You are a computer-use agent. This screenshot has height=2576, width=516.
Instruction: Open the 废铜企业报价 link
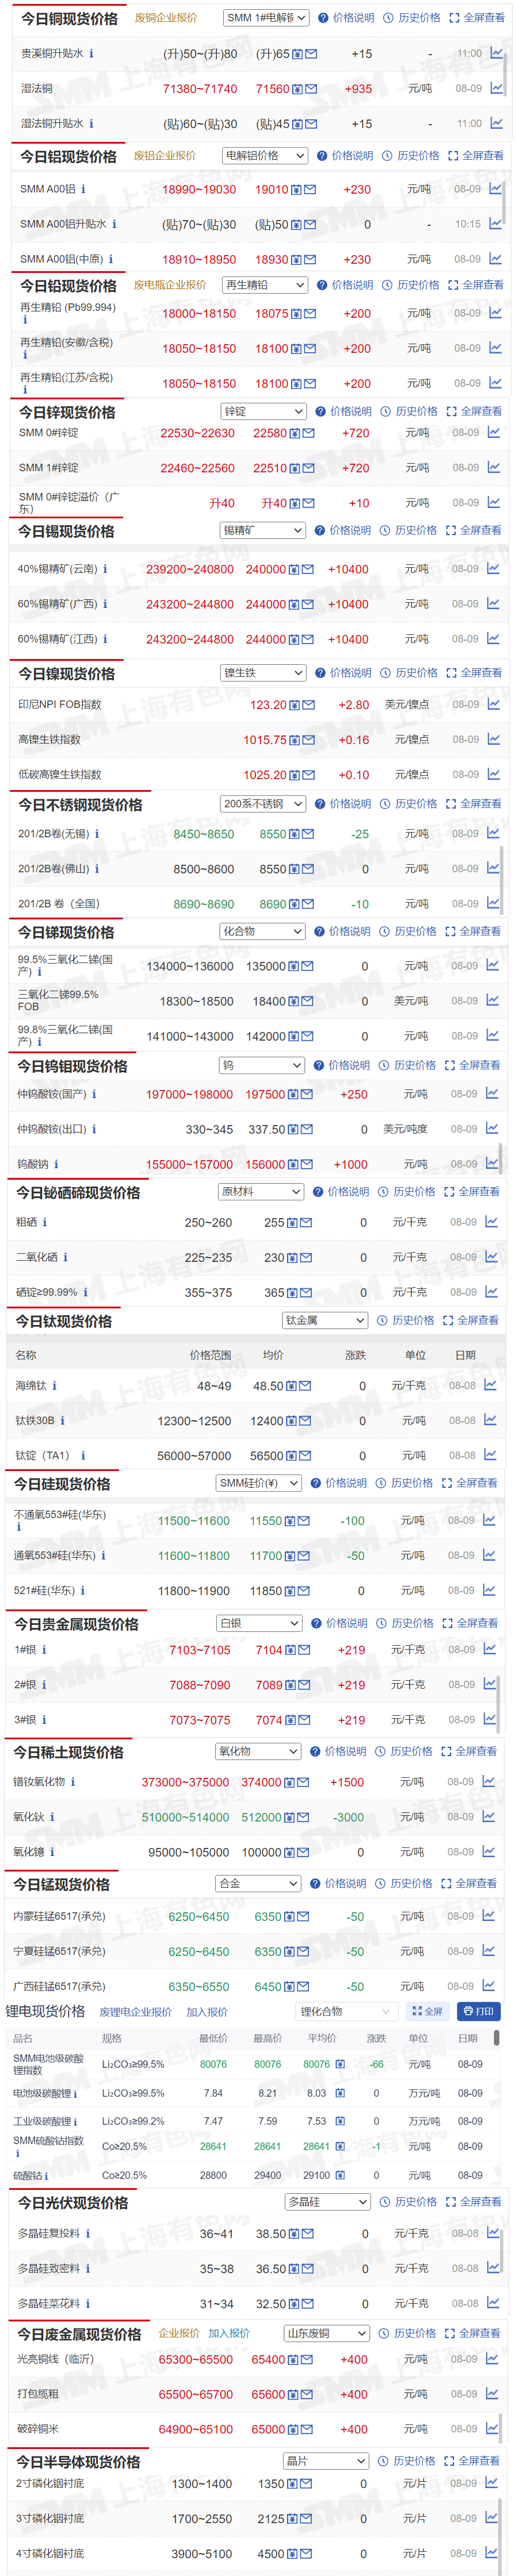pos(165,18)
